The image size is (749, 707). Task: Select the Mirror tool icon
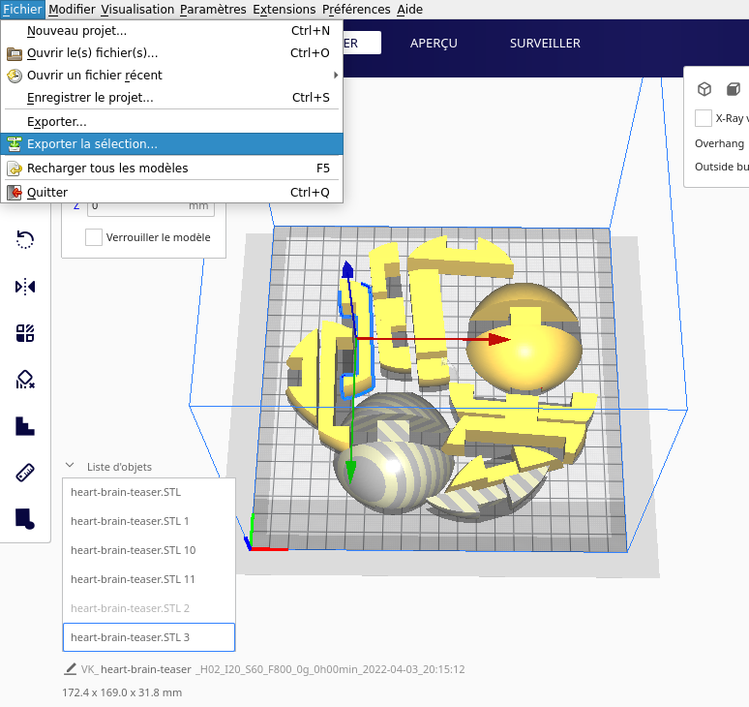point(25,287)
